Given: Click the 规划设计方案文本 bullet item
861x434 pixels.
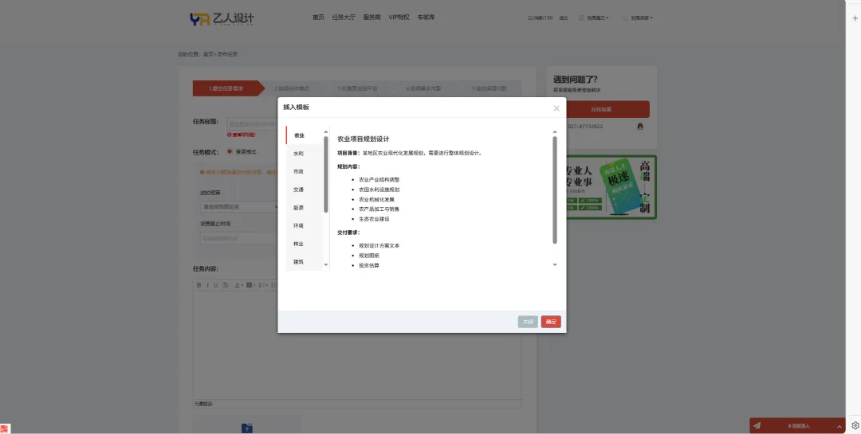Looking at the screenshot, I should point(379,246).
